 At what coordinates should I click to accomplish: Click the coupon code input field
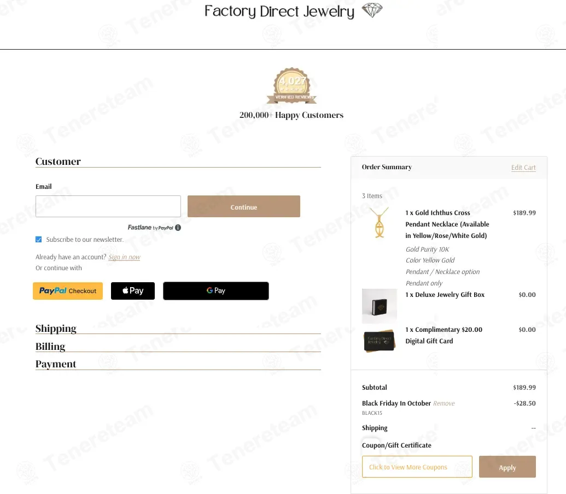pos(417,467)
